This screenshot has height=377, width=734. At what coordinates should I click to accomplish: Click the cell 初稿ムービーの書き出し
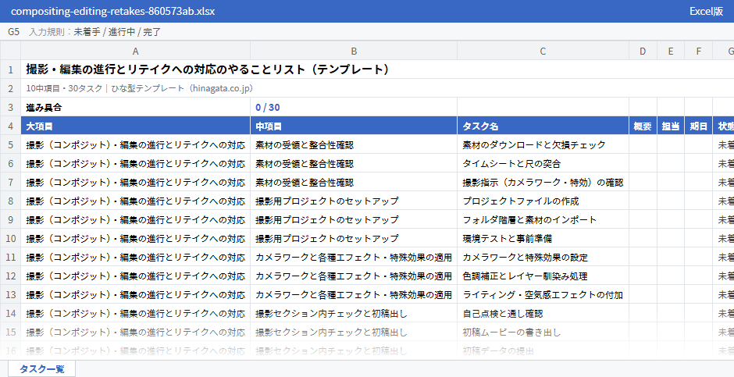pos(543,332)
